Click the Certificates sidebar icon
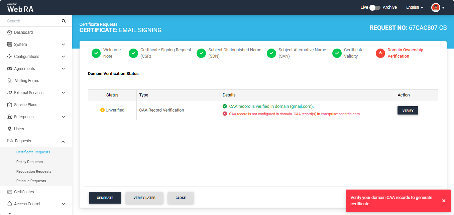454x215 pixels. [x=9, y=192]
